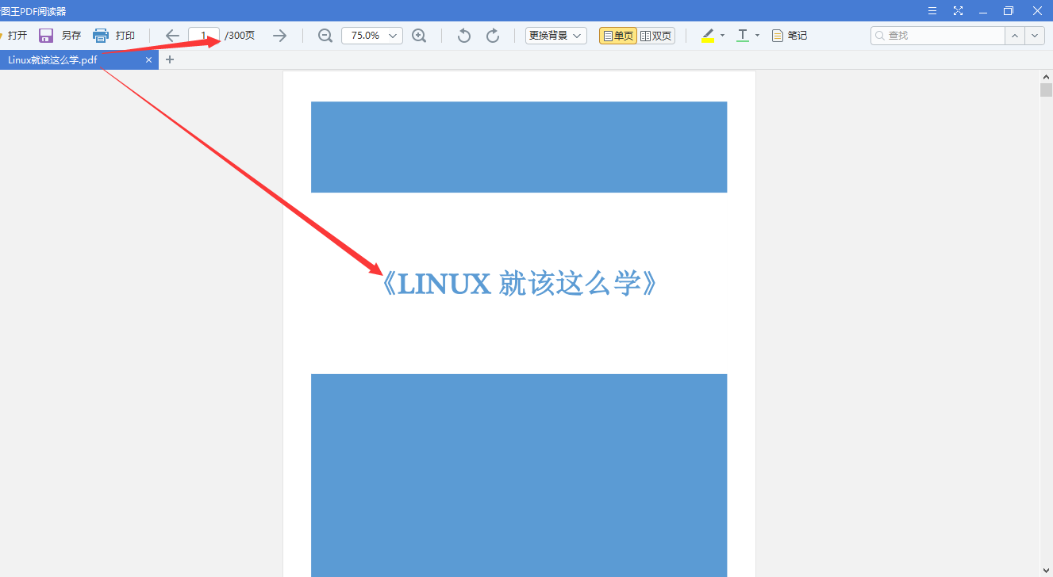Screen dimensions: 1053x577
Task: Click the /300页 total pages label
Action: (x=240, y=36)
